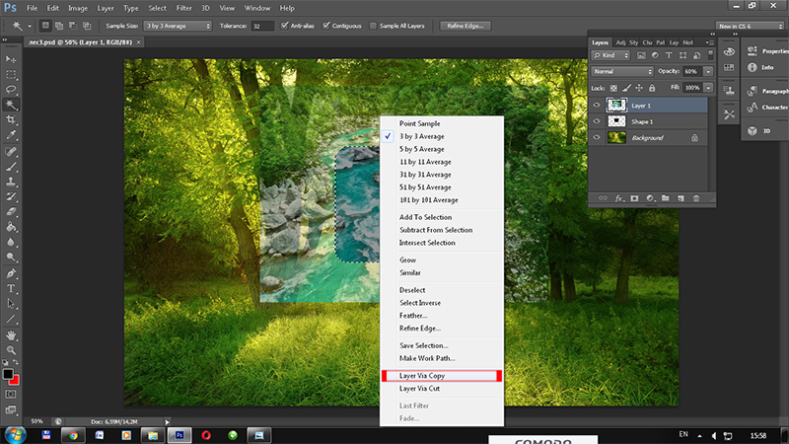Add a layer style fx
Screen dimensions: 789x444
(x=619, y=198)
